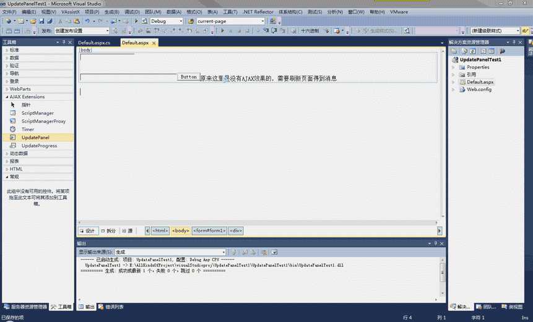Expand the Properties node in Solution Explorer
This screenshot has height=322, width=533.
(453, 67)
